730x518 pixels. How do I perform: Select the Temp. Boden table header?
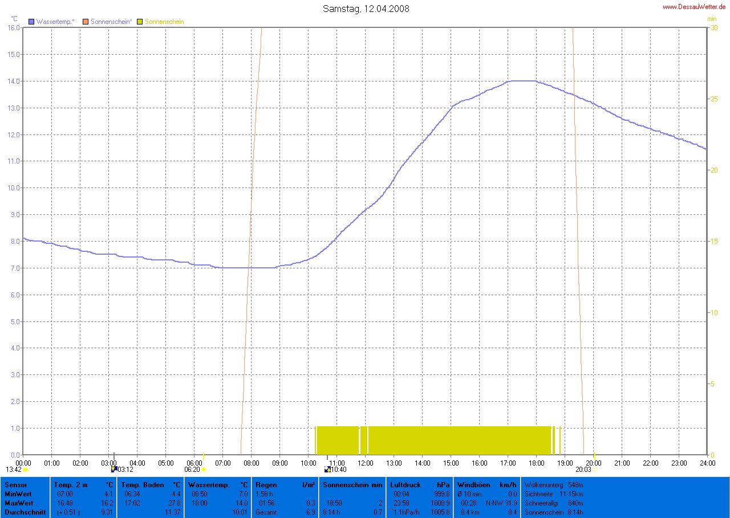[142, 484]
